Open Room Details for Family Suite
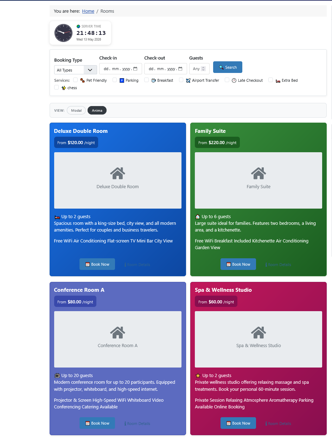This screenshot has width=332, height=438. 278,265
